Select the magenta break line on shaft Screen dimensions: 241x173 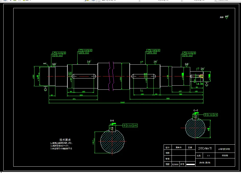[111, 76]
